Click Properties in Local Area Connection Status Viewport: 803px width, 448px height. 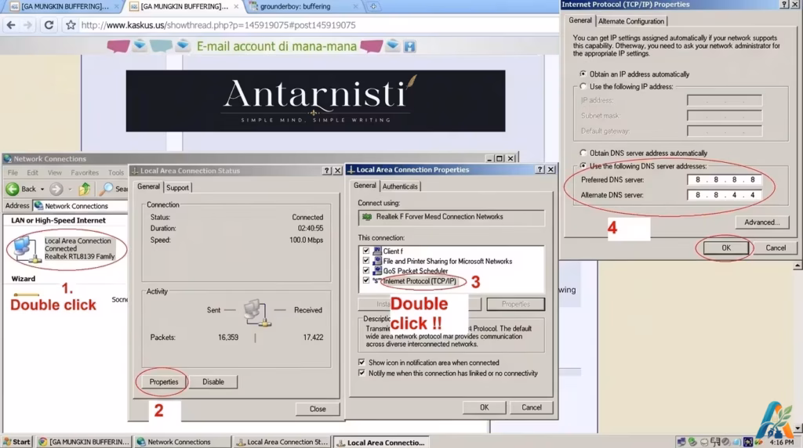coord(164,381)
